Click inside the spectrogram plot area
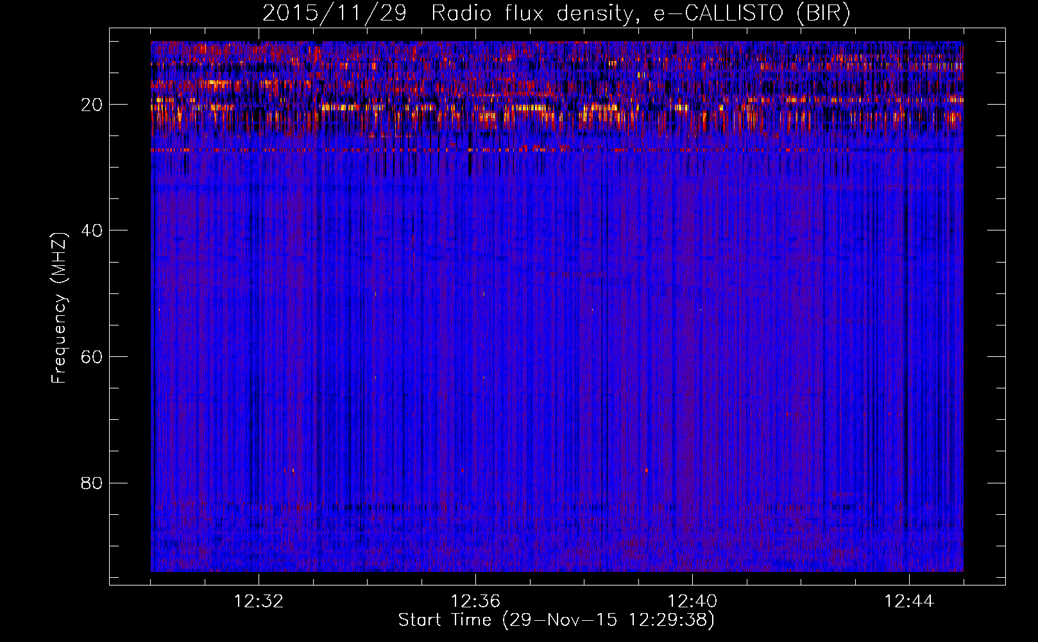The image size is (1038, 642). tap(557, 306)
